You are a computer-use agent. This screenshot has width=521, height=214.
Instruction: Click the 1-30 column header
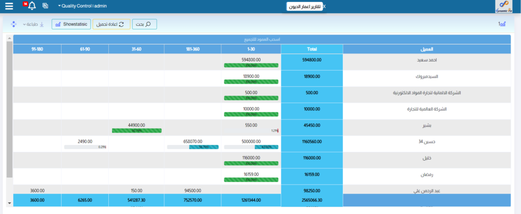click(x=251, y=49)
